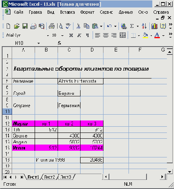Viewport: 174px width, 189px height.
Task: Select cell containing Берлин
Action: coord(69,93)
